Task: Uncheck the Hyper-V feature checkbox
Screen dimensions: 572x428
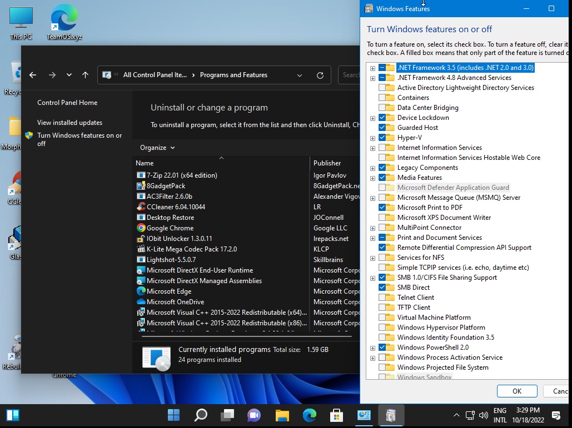Action: click(x=382, y=138)
